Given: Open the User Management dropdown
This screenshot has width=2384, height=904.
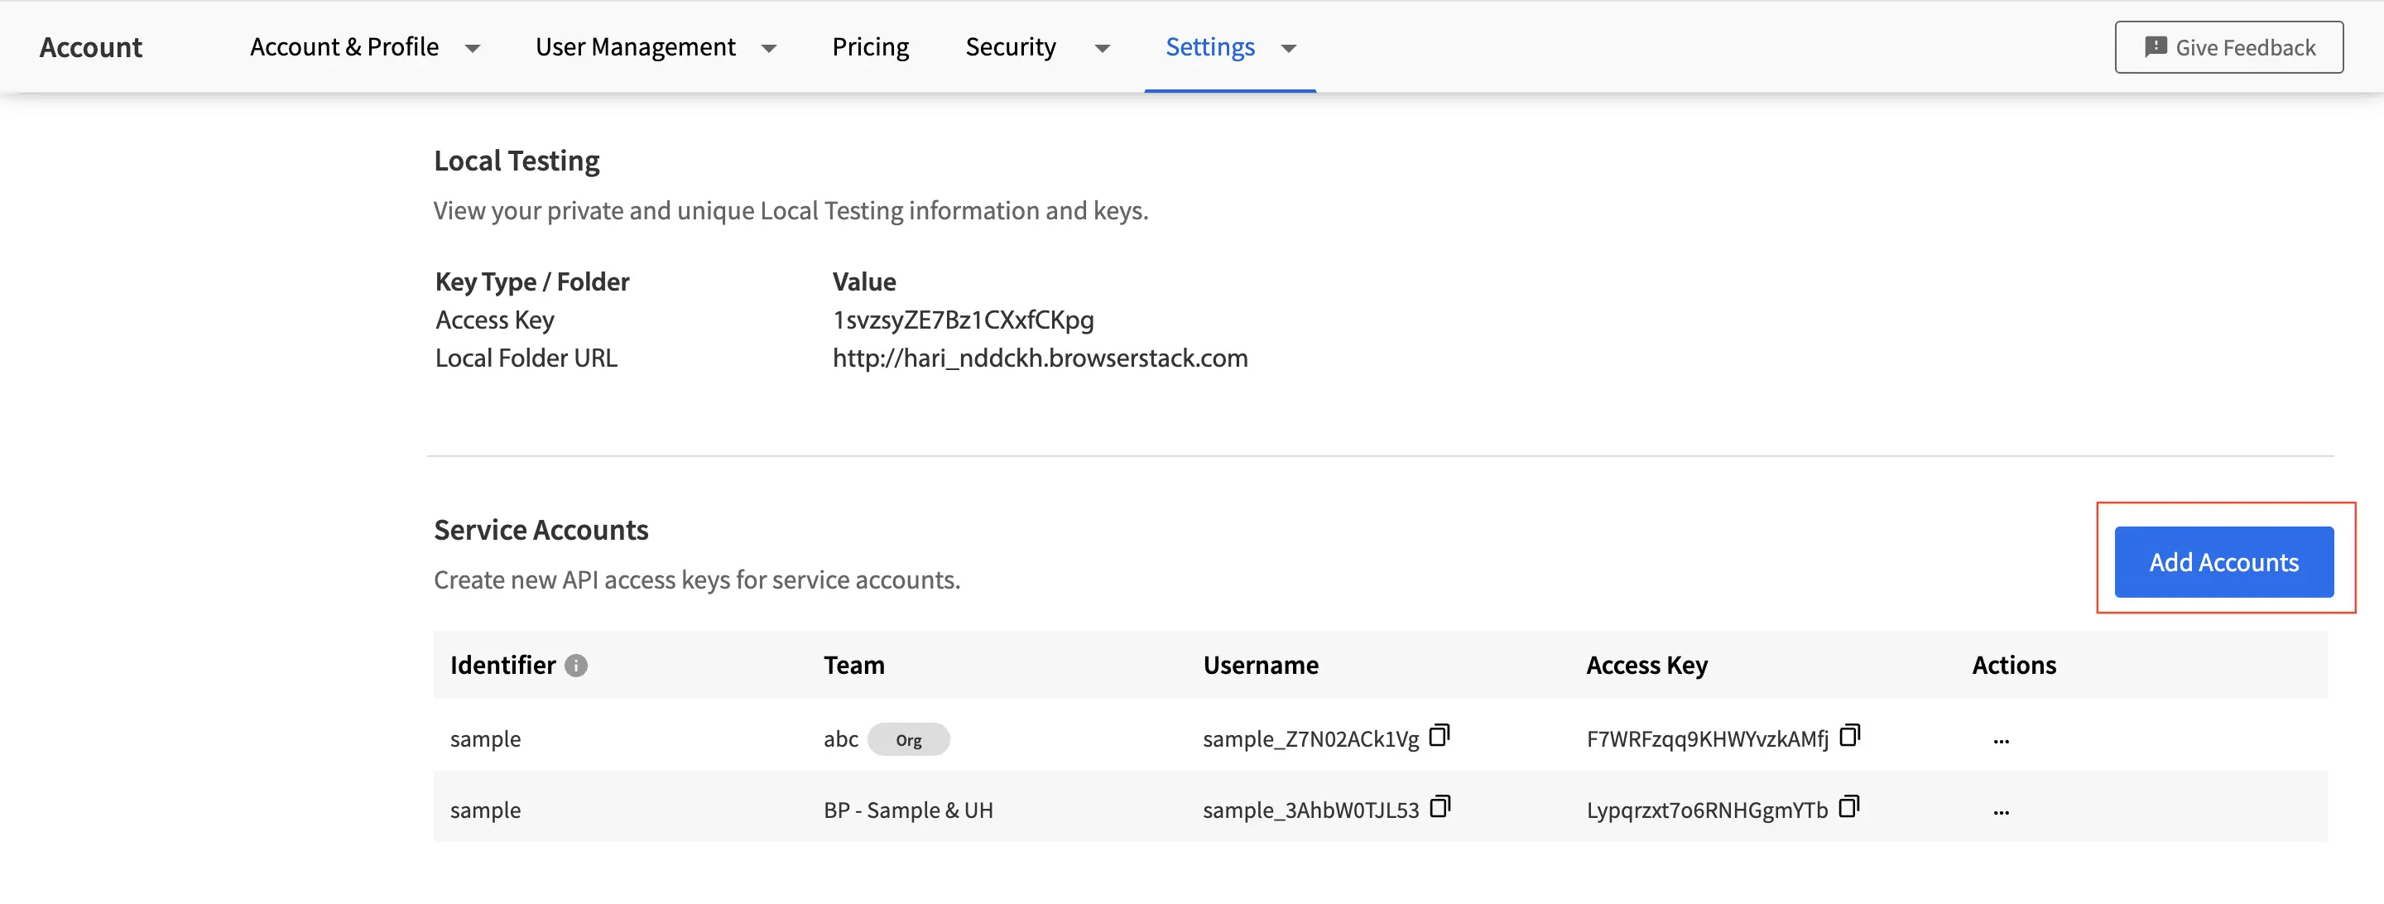Looking at the screenshot, I should tap(769, 48).
